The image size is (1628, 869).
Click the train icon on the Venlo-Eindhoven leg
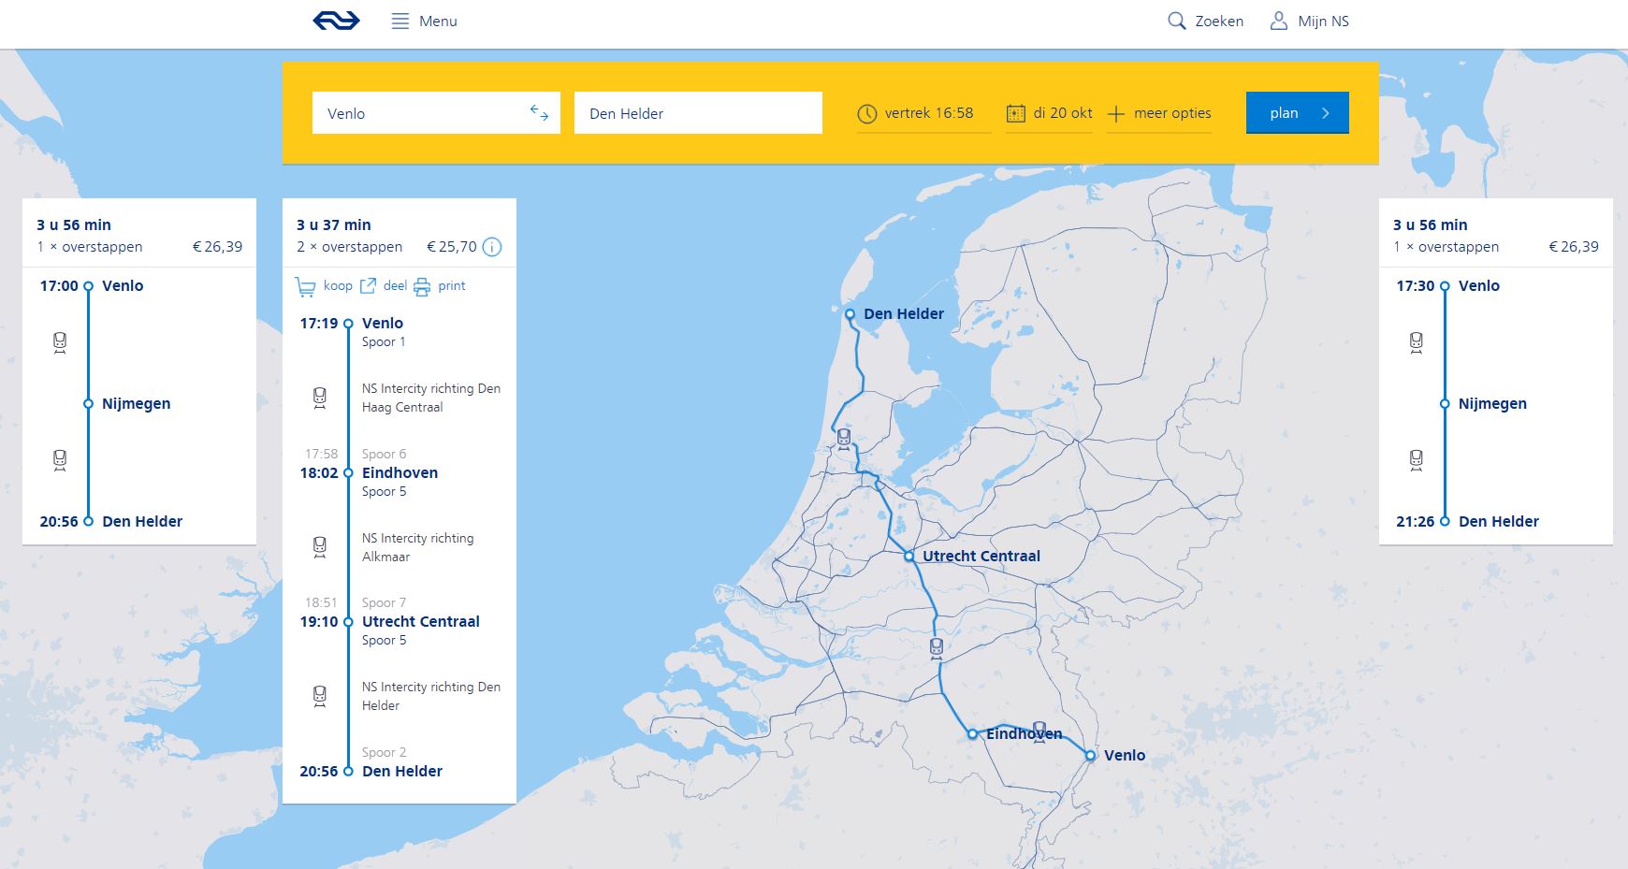click(x=321, y=398)
